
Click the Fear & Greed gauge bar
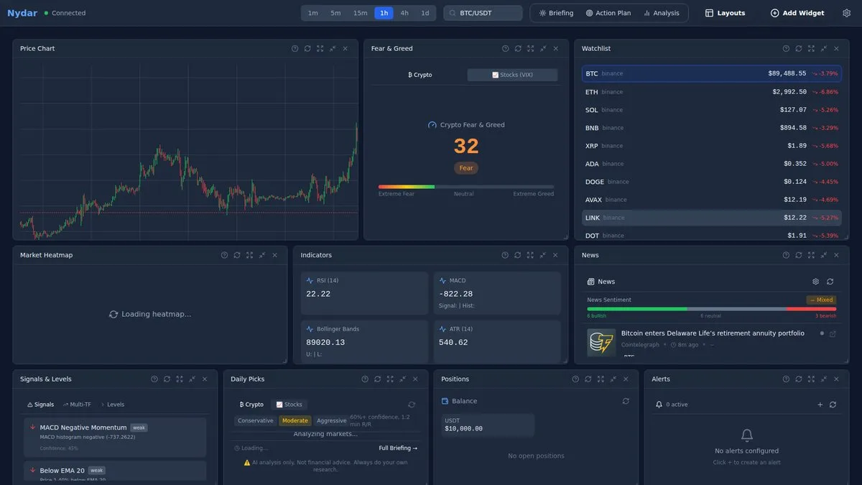tap(466, 187)
